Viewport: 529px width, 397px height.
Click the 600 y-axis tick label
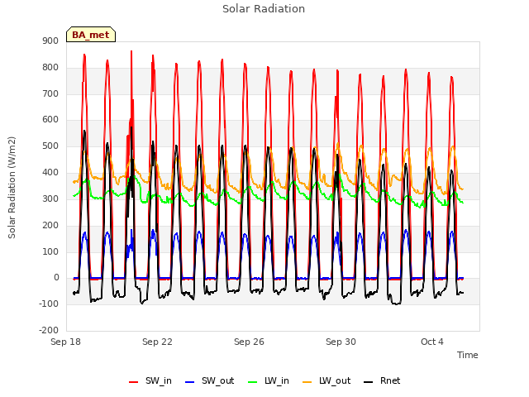click(x=50, y=119)
